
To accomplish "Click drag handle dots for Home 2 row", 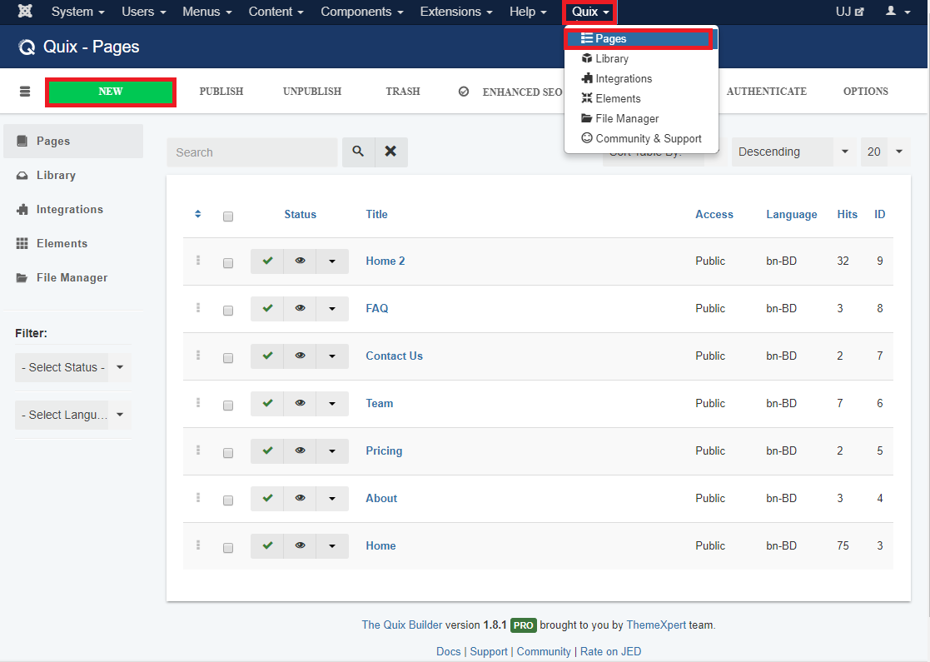I will tap(198, 261).
